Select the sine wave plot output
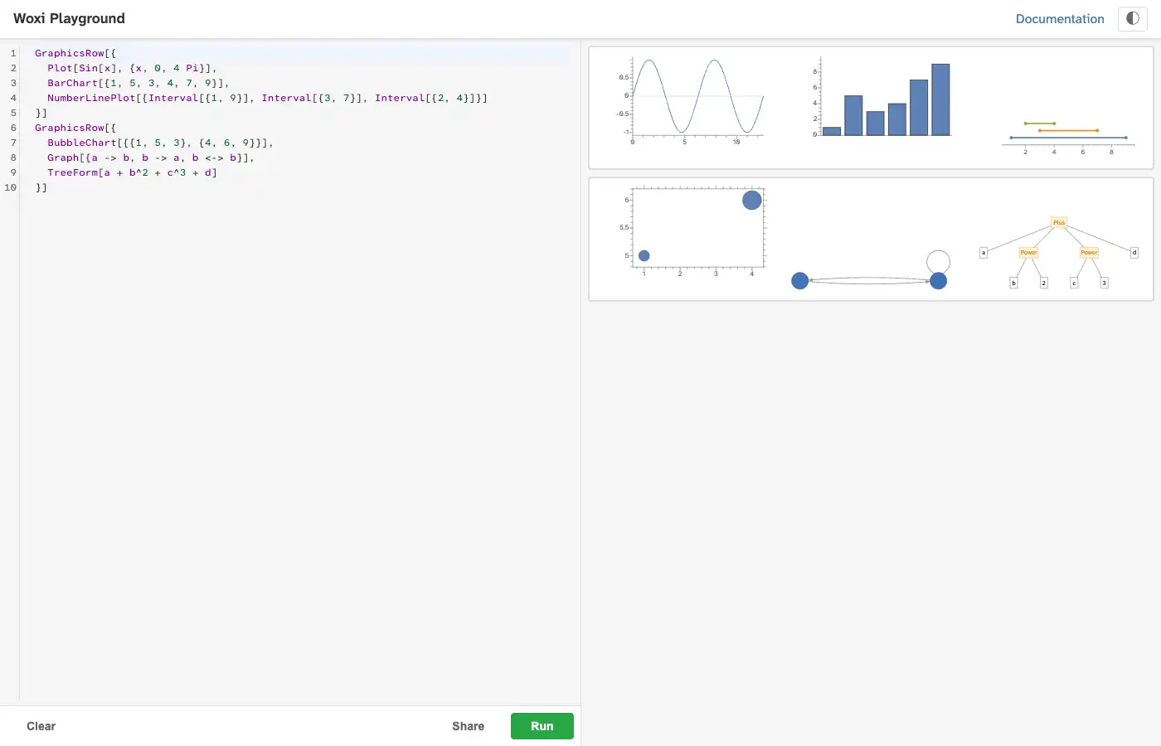 coord(690,101)
